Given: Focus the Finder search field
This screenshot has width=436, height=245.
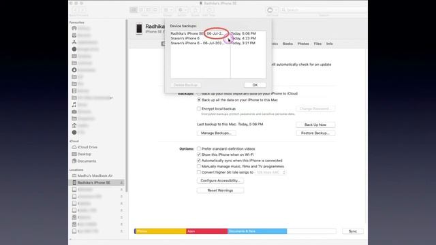Looking at the screenshot, I should pyautogui.click(x=324, y=10).
